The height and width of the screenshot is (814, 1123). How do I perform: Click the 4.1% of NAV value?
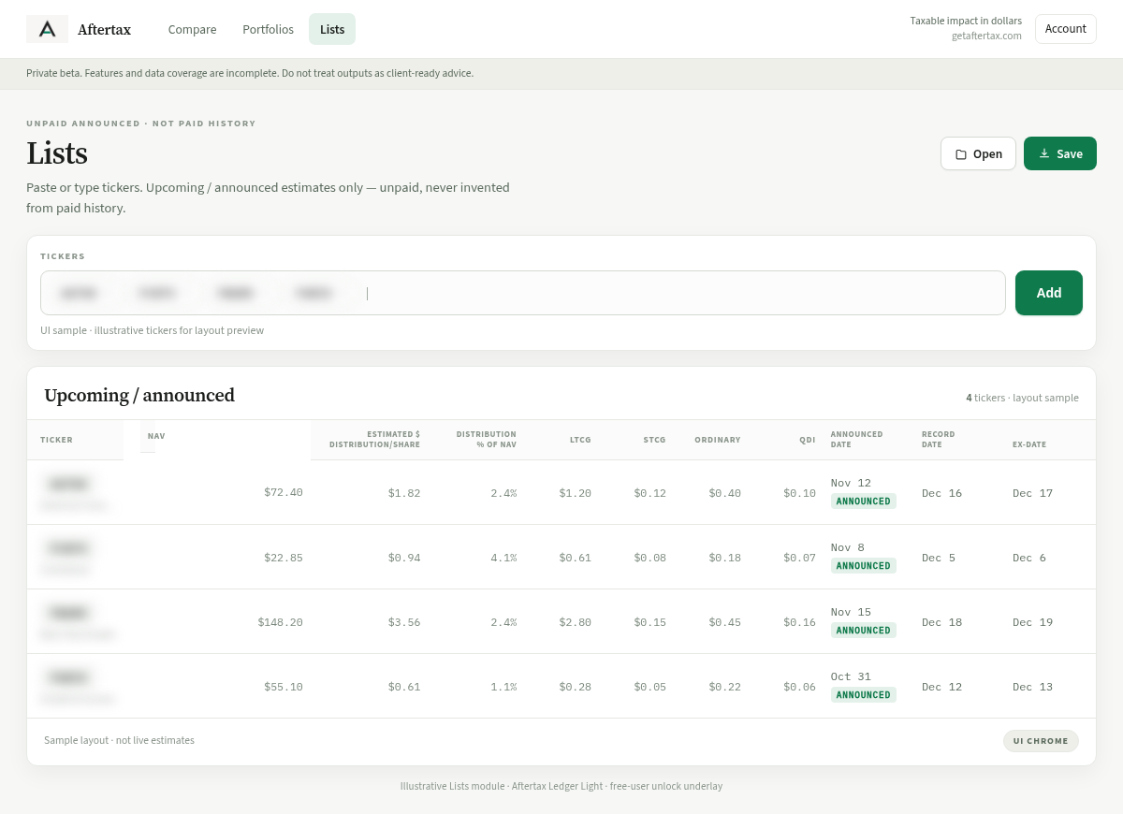(x=503, y=558)
